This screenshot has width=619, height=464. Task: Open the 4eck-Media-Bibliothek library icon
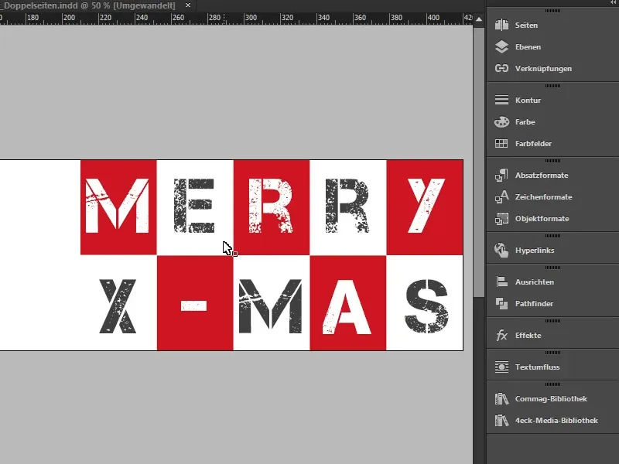tap(501, 420)
